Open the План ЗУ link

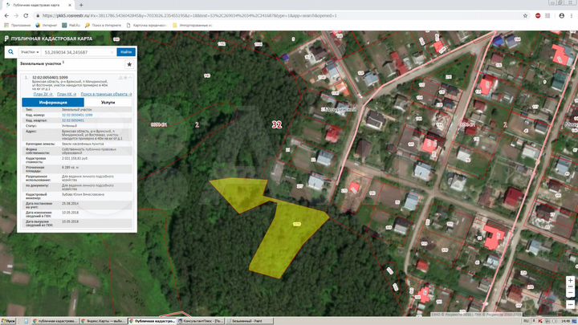point(43,94)
